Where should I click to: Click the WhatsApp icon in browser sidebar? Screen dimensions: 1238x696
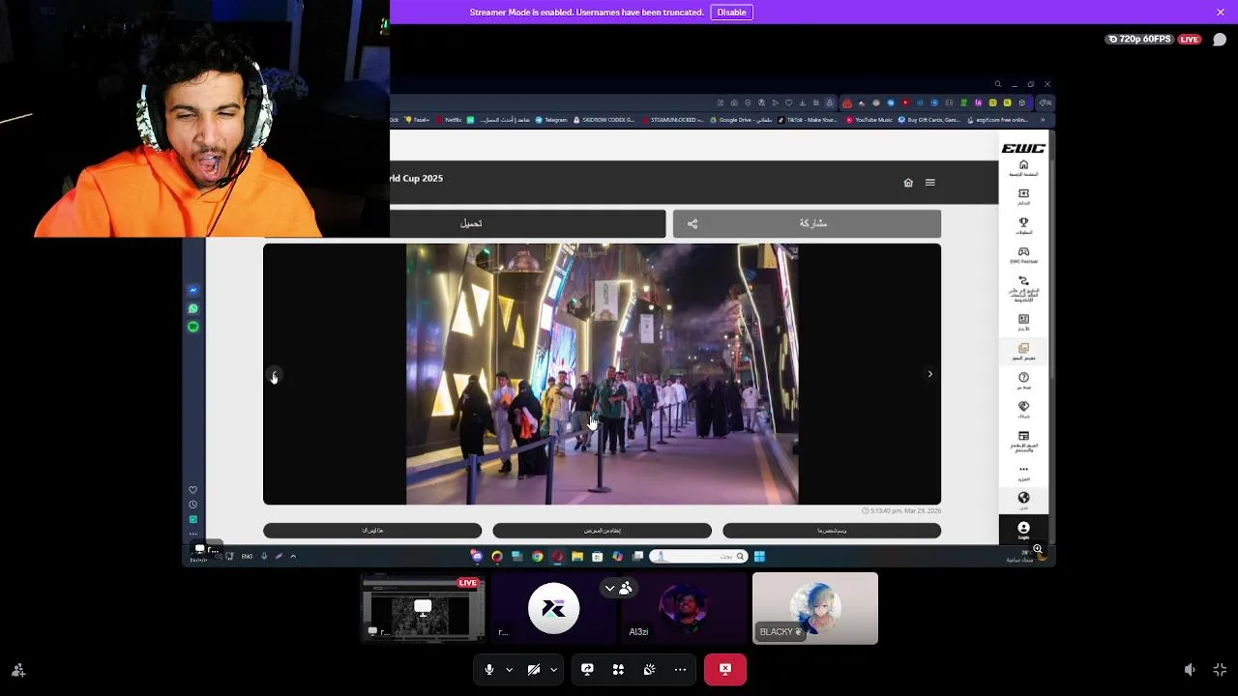coord(193,308)
